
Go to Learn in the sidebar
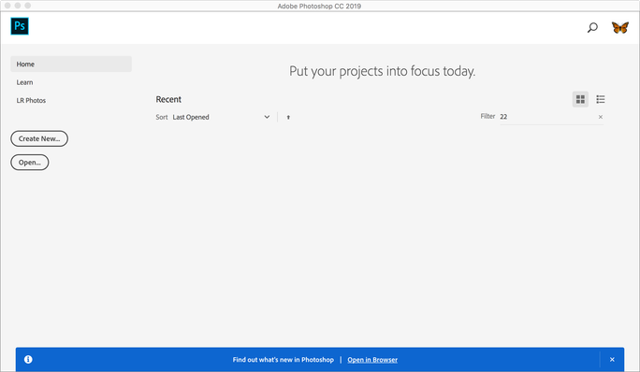pyautogui.click(x=24, y=82)
